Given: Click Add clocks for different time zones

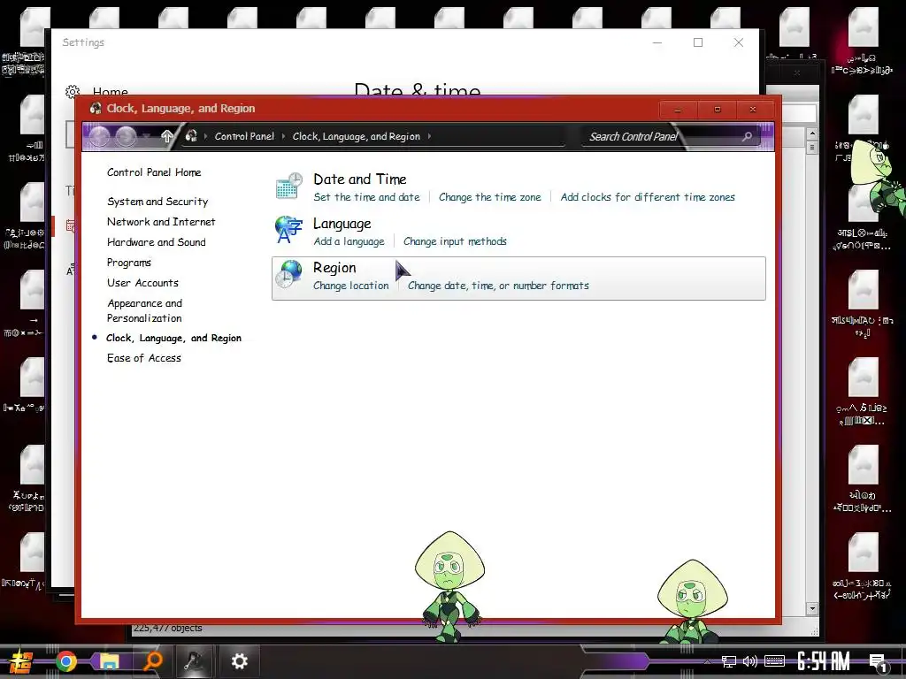Looking at the screenshot, I should point(648,197).
